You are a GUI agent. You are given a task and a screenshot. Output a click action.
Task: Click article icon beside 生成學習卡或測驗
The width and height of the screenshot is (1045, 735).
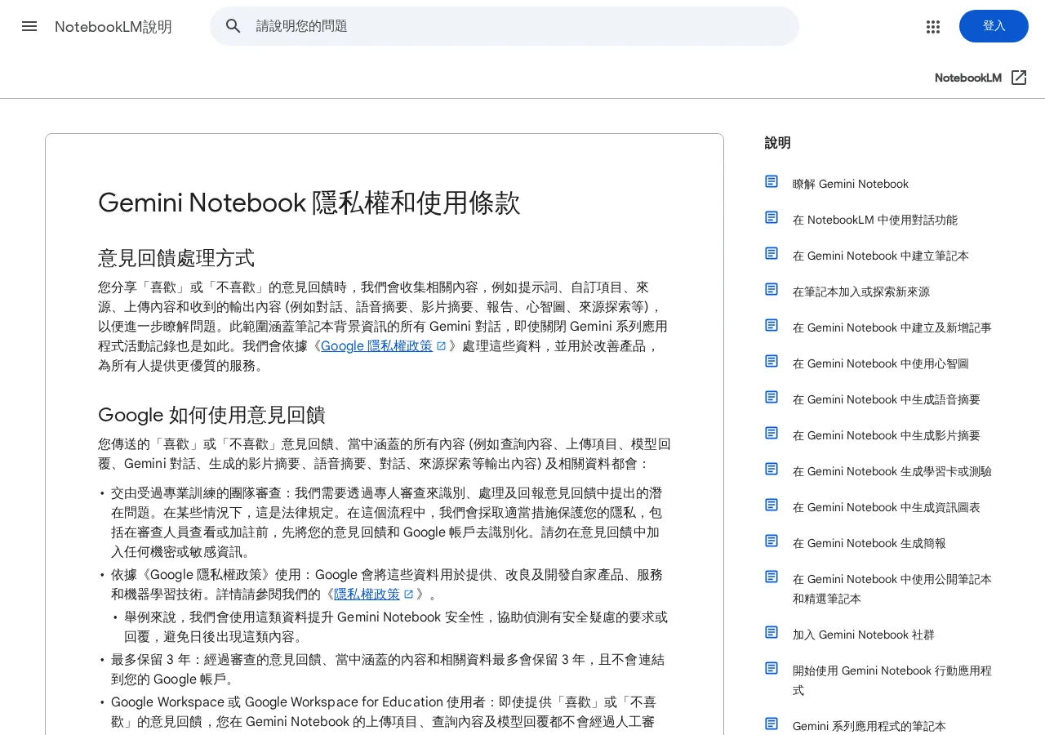(772, 469)
